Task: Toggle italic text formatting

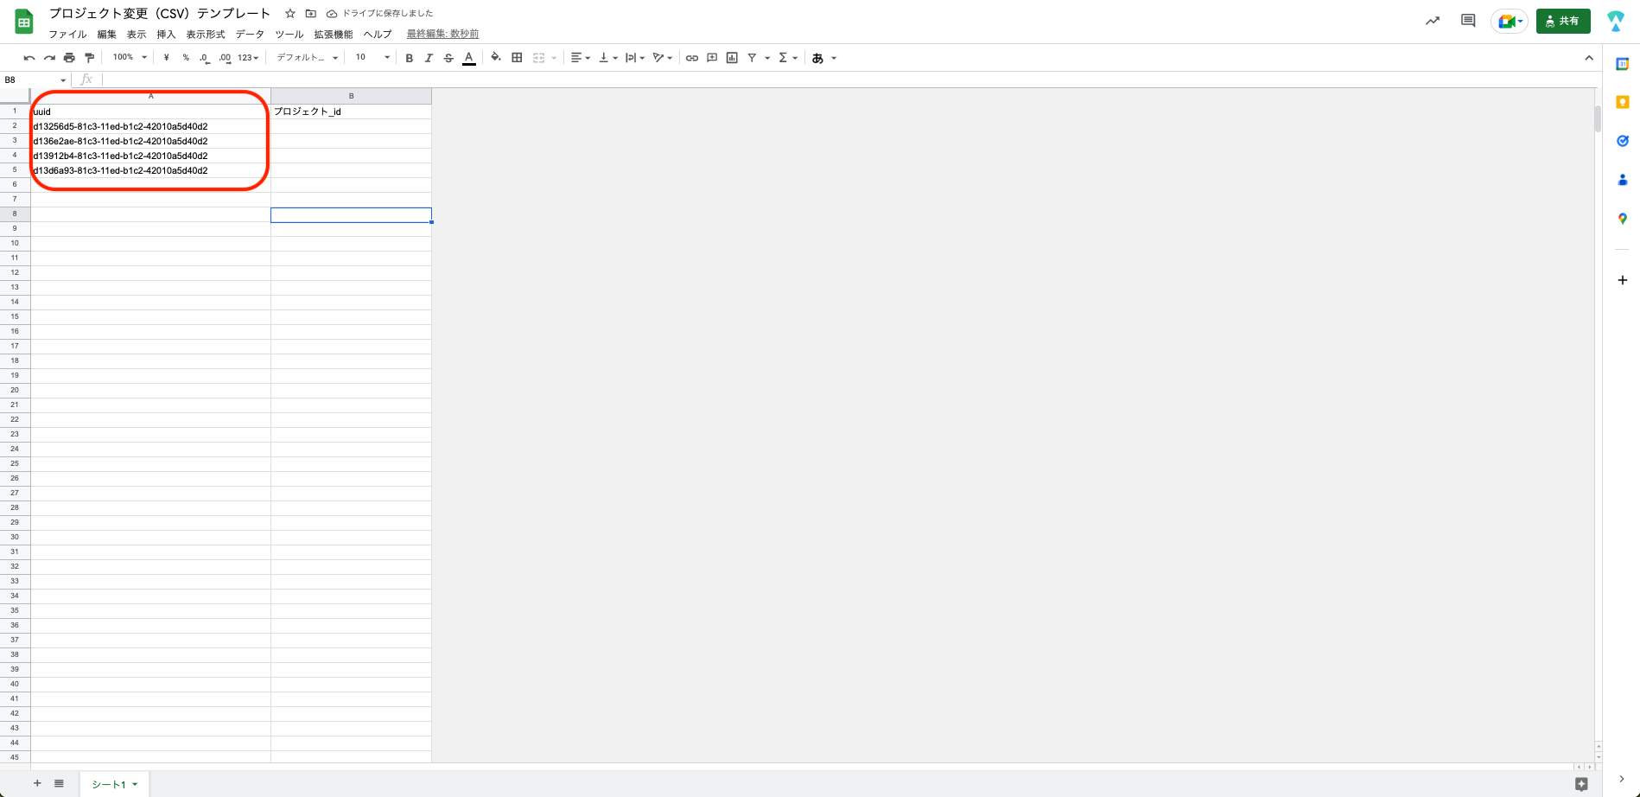Action: click(x=428, y=58)
